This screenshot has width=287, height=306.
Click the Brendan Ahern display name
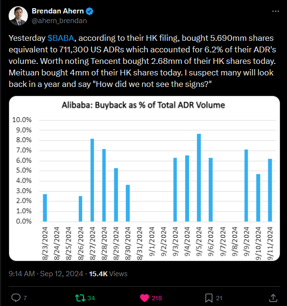58,11
